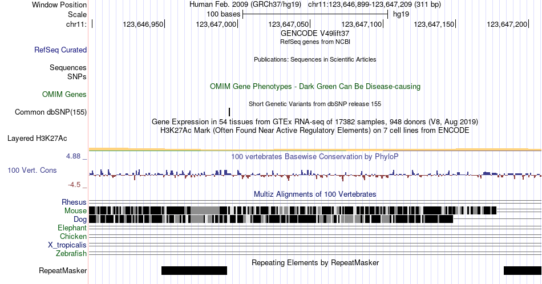Image resolution: width=542 pixels, height=284 pixels.
Task: Click the dbSNP variant tick mark
Action: pyautogui.click(x=229, y=112)
